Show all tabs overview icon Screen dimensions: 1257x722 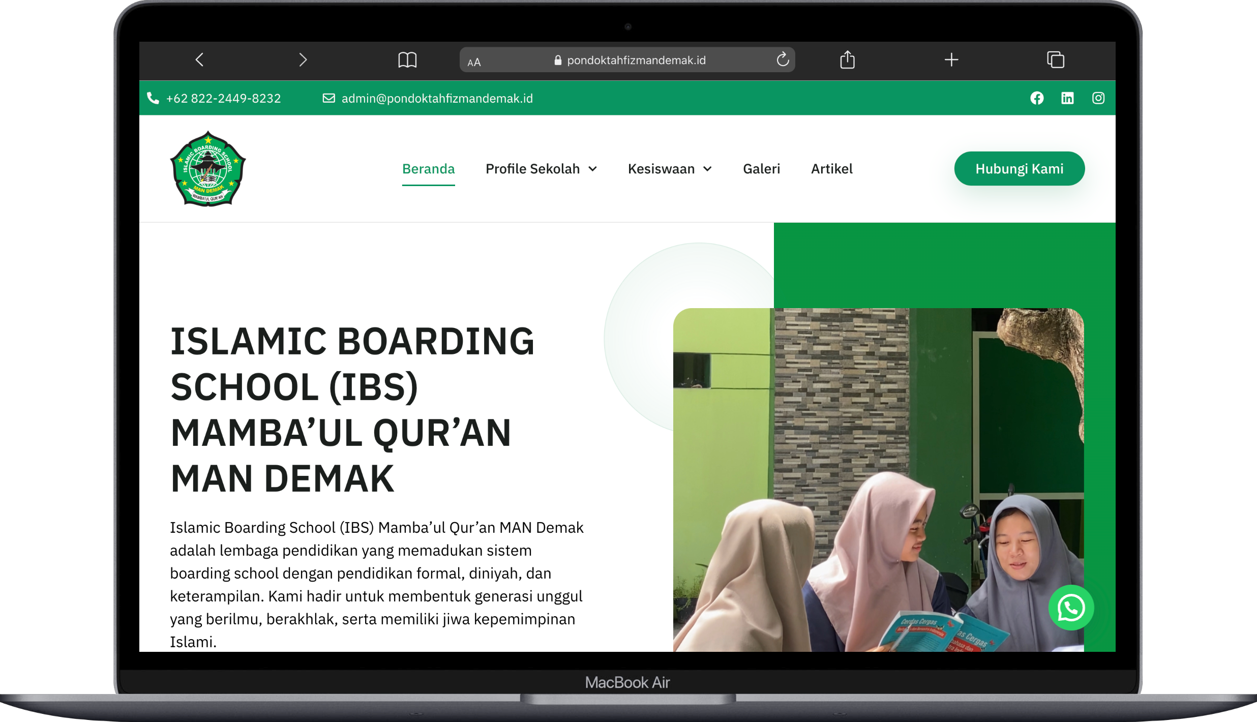pos(1056,60)
